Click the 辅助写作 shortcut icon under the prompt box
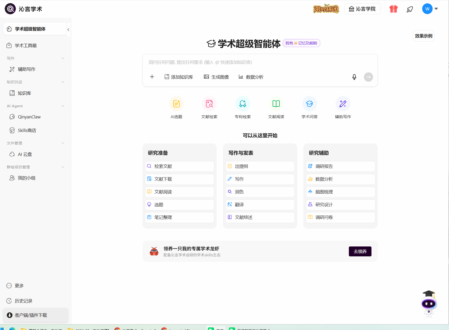This screenshot has width=449, height=330. coord(343,104)
